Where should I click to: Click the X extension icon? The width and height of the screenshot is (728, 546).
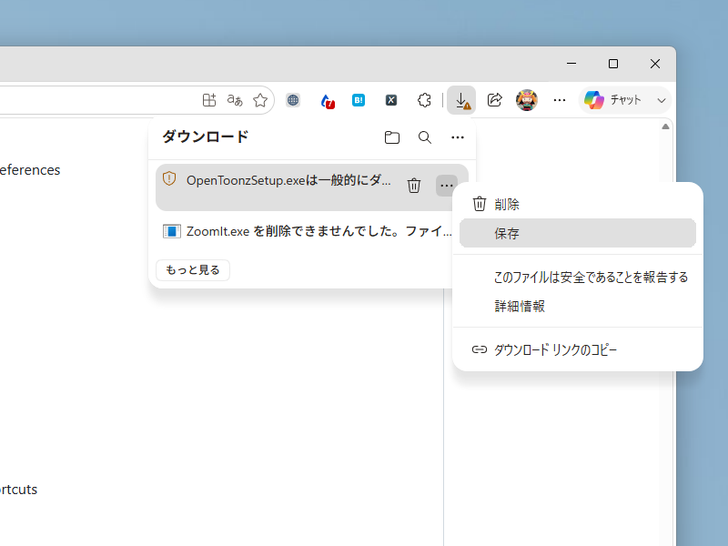click(391, 100)
